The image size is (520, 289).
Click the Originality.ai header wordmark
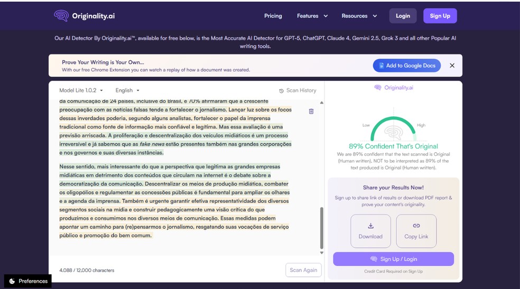point(94,16)
